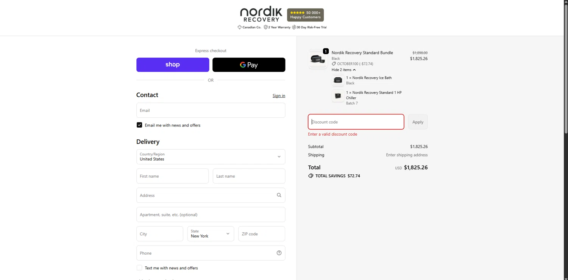Click the Nordik Recovery Standard Bundle title
Image resolution: width=568 pixels, height=280 pixels.
362,53
